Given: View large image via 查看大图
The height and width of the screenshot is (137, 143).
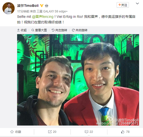Looking at the screenshot, I should click(39, 30).
